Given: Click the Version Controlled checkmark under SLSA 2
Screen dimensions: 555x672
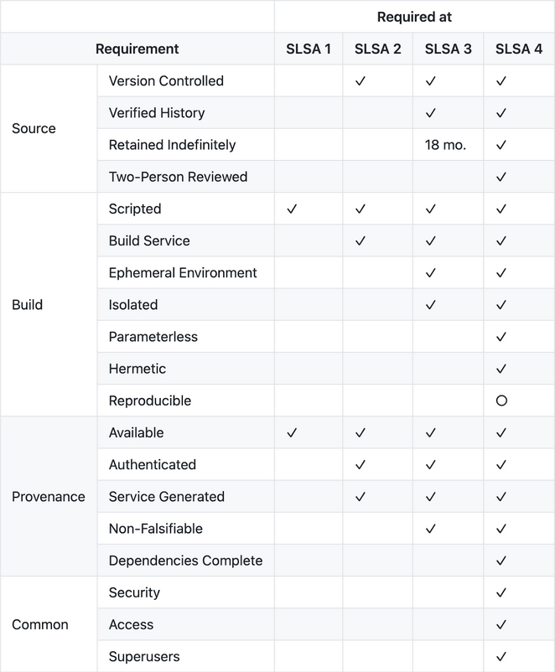Looking at the screenshot, I should [x=360, y=81].
